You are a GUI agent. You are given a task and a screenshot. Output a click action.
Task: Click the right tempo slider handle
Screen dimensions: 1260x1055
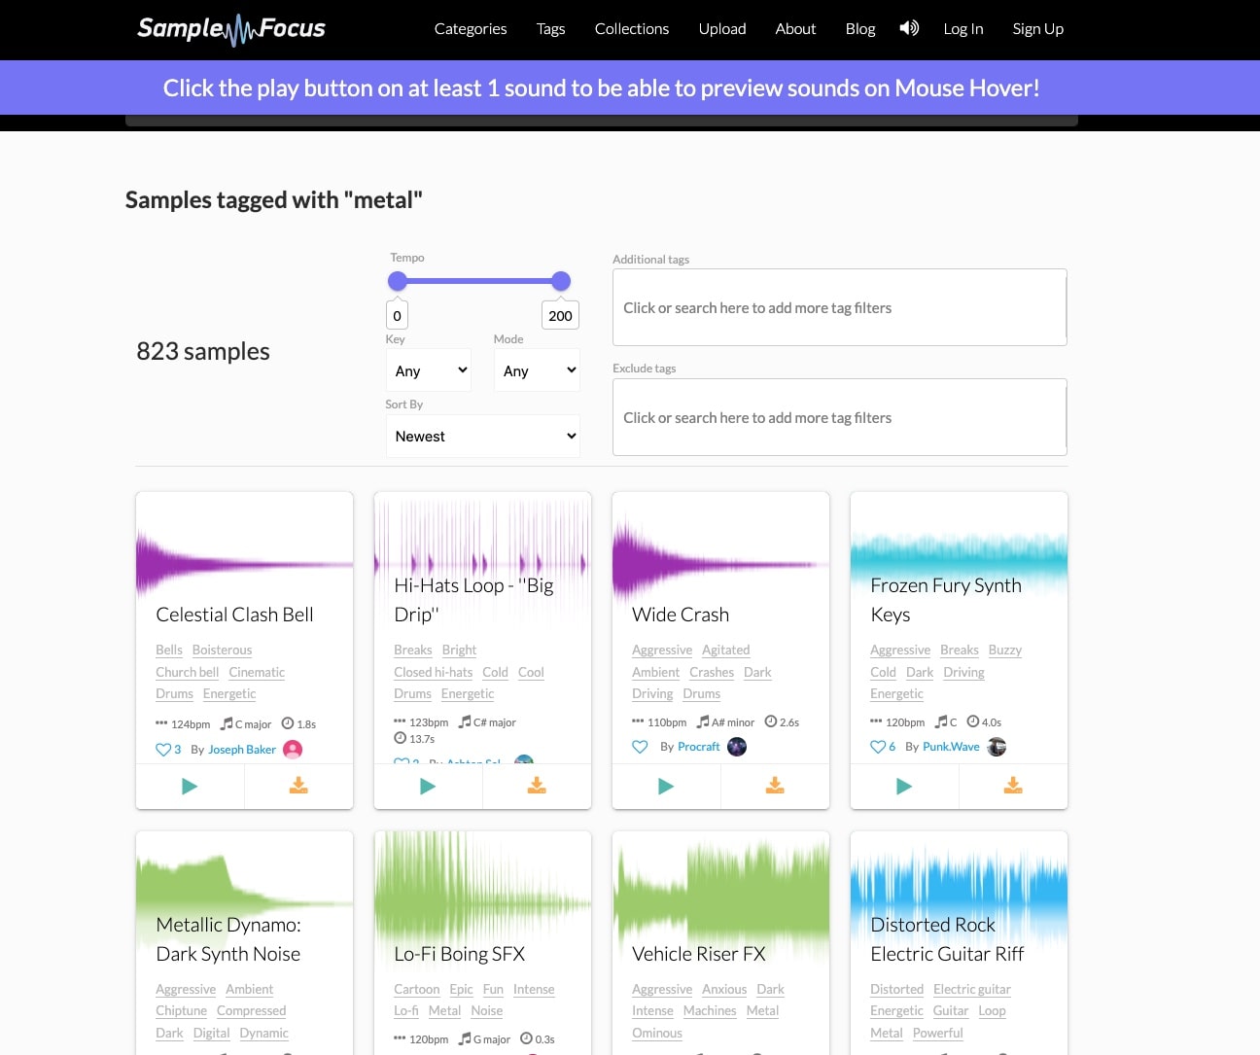point(561,282)
